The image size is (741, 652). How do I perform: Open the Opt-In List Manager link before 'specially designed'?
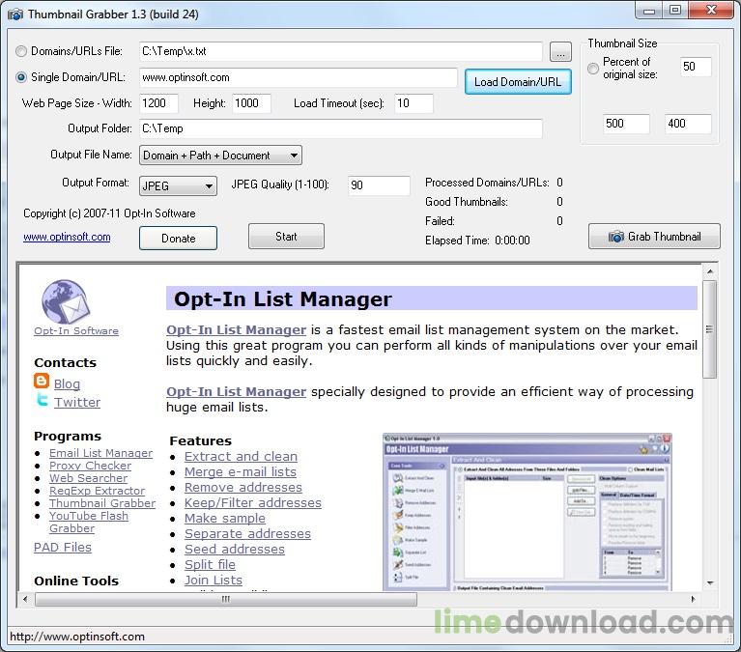[x=237, y=391]
